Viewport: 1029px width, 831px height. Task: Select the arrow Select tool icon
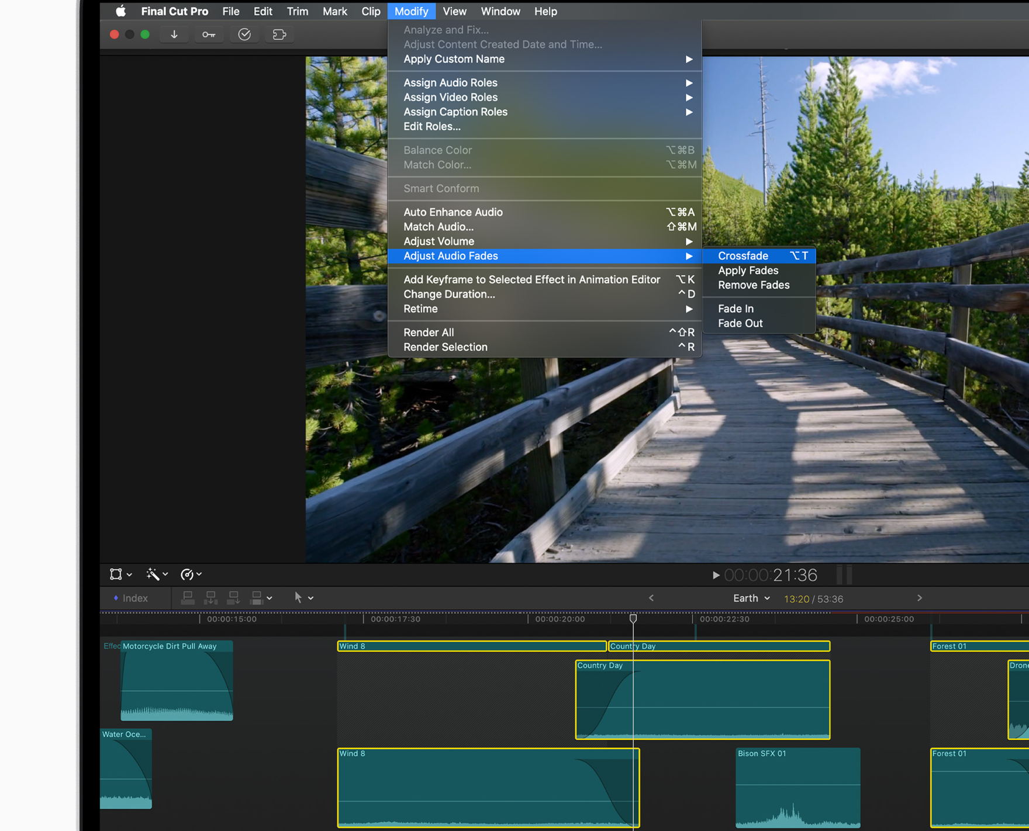coord(298,598)
